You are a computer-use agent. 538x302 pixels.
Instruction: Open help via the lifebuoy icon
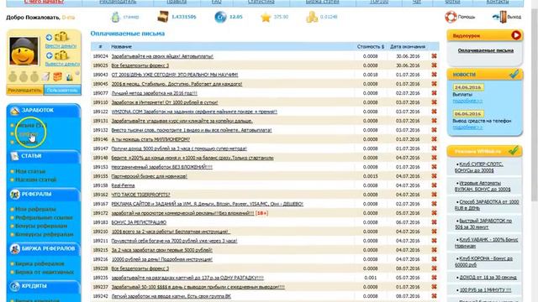[451, 17]
